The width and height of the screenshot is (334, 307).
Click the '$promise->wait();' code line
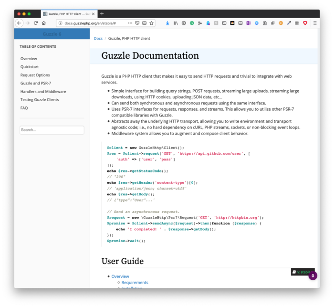pyautogui.click(x=126, y=241)
